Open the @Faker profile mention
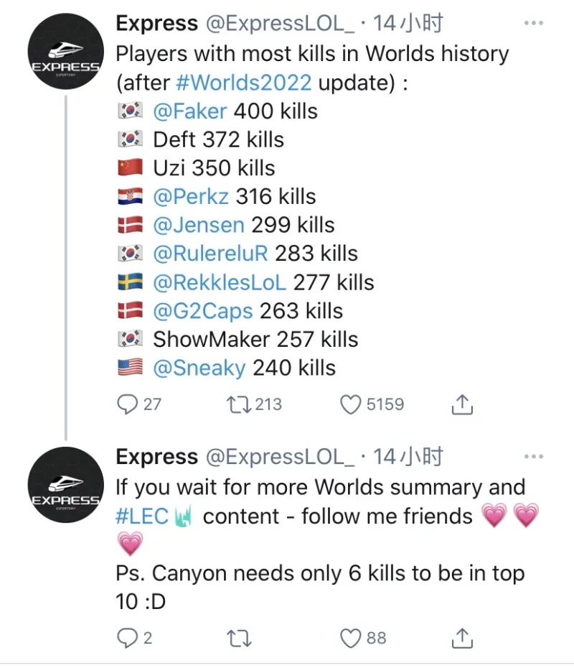 (190, 111)
